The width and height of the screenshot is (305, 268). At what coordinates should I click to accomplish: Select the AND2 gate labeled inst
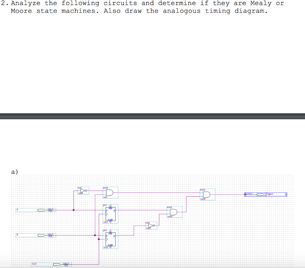[109, 193]
